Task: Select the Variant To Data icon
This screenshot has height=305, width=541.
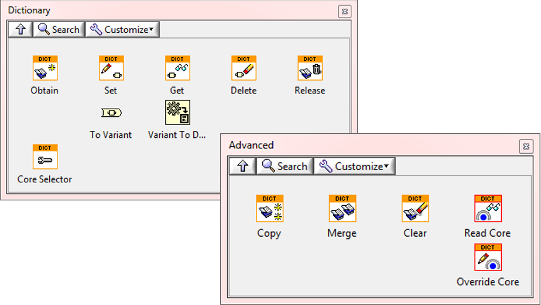Action: click(x=177, y=113)
